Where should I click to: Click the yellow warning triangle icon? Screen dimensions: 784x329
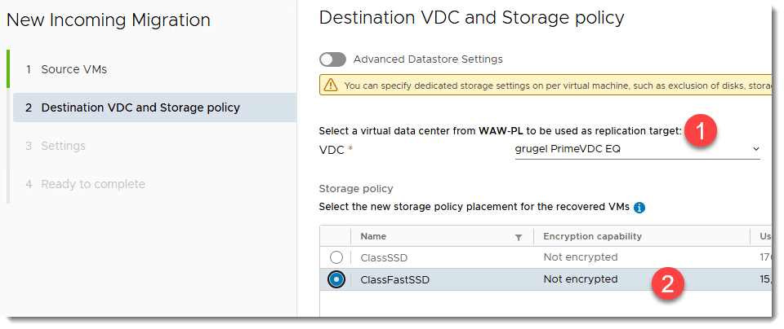click(331, 85)
